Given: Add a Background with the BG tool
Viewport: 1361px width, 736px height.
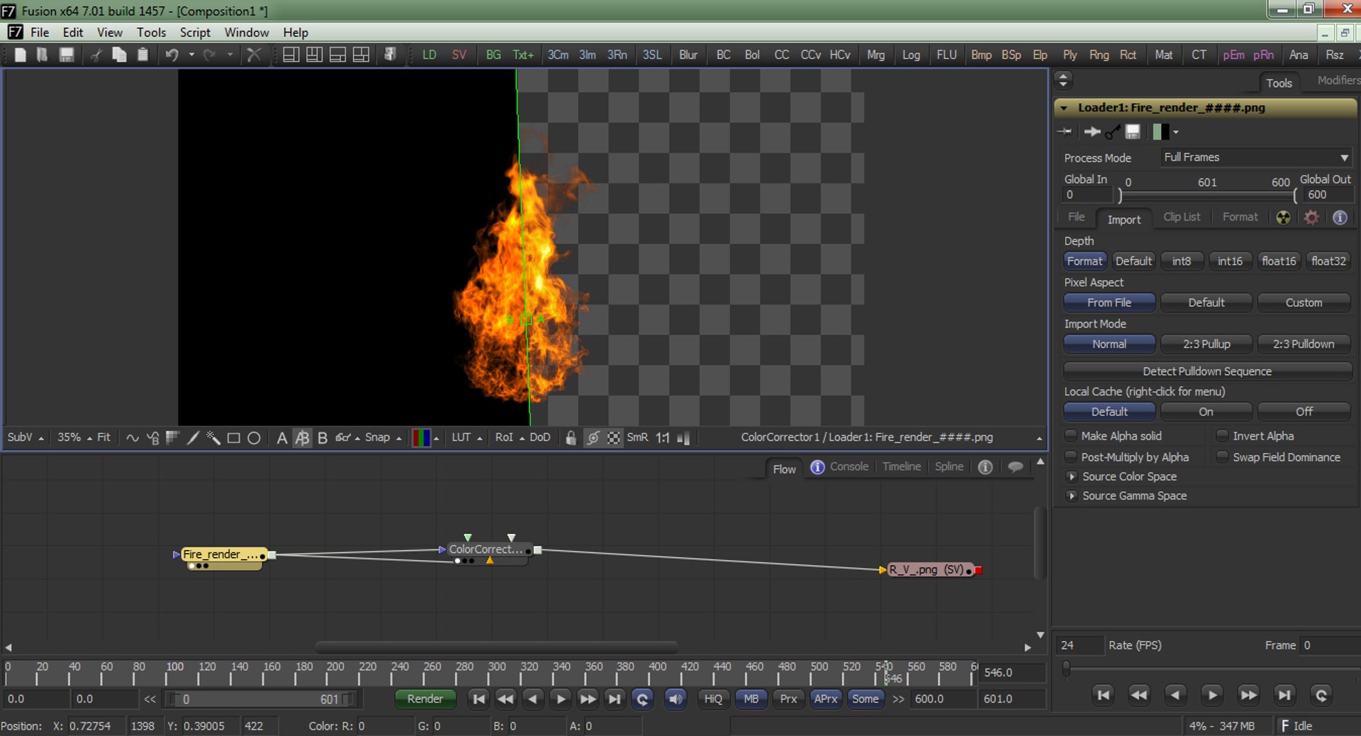Looking at the screenshot, I should (x=493, y=55).
